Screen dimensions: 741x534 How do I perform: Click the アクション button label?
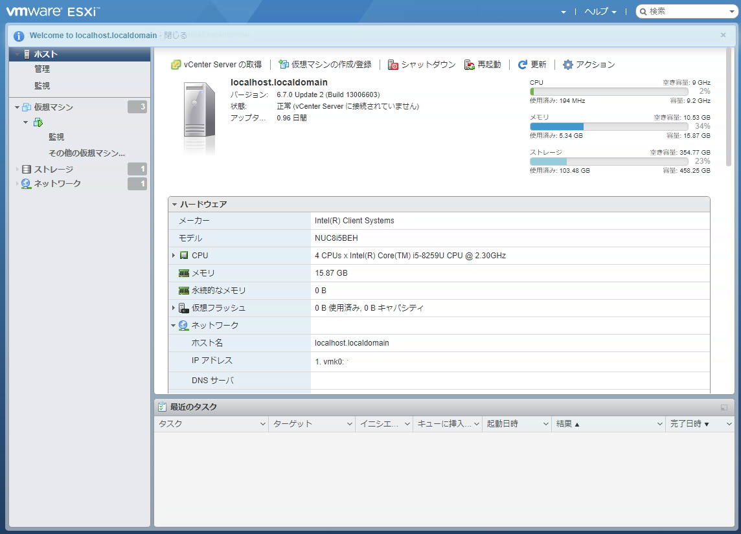[595, 65]
